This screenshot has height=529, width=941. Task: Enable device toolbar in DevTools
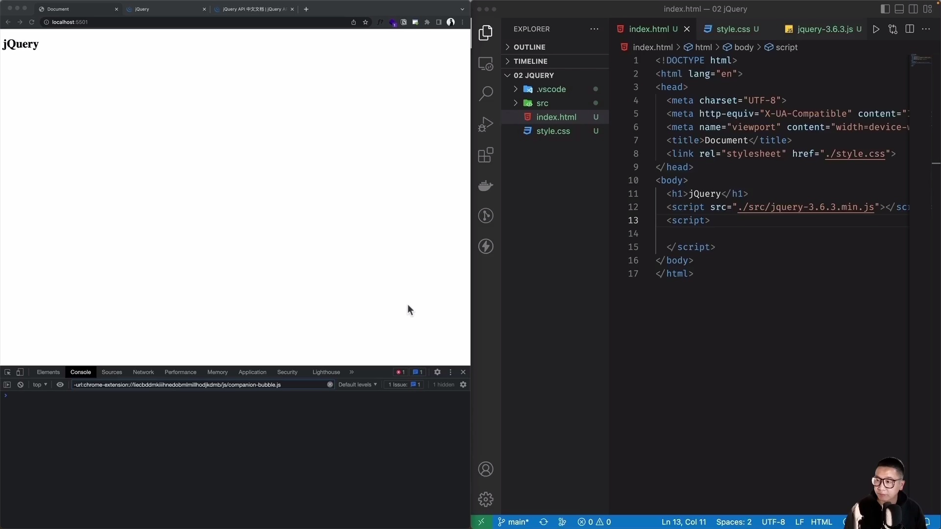coord(20,372)
